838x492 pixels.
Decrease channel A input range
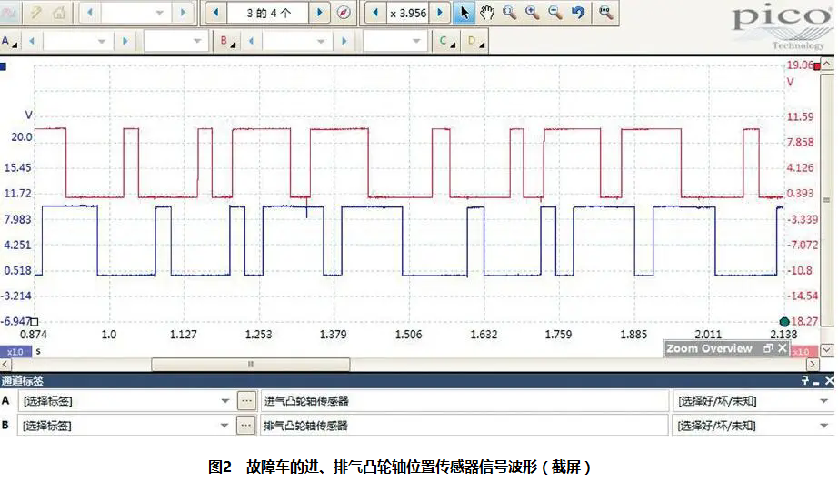coord(32,41)
